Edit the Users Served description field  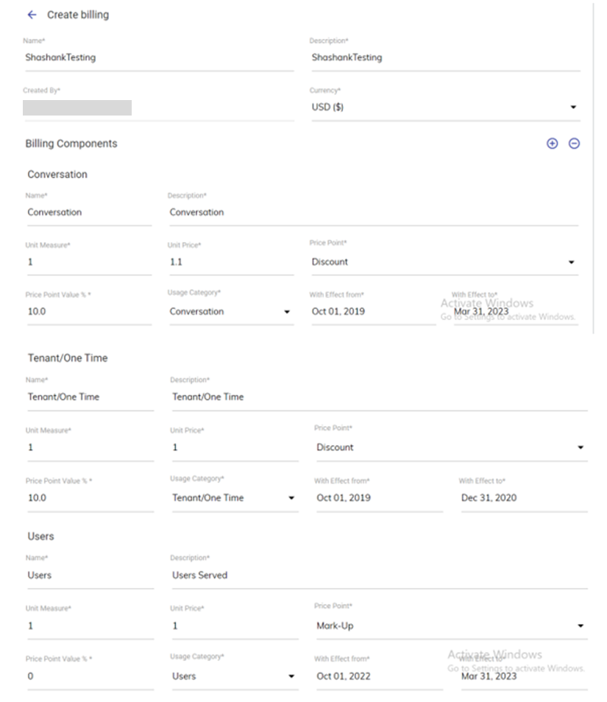pyautogui.click(x=378, y=575)
